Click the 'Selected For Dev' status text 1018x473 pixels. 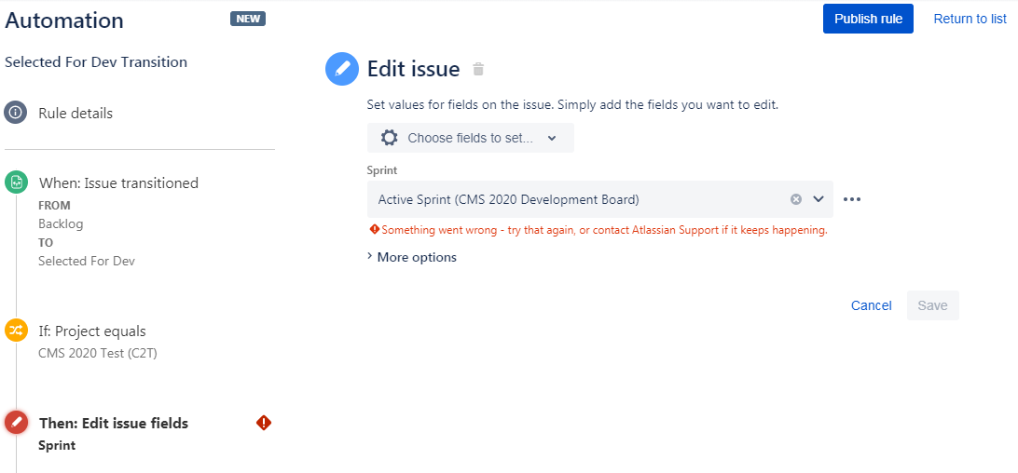pyautogui.click(x=87, y=261)
